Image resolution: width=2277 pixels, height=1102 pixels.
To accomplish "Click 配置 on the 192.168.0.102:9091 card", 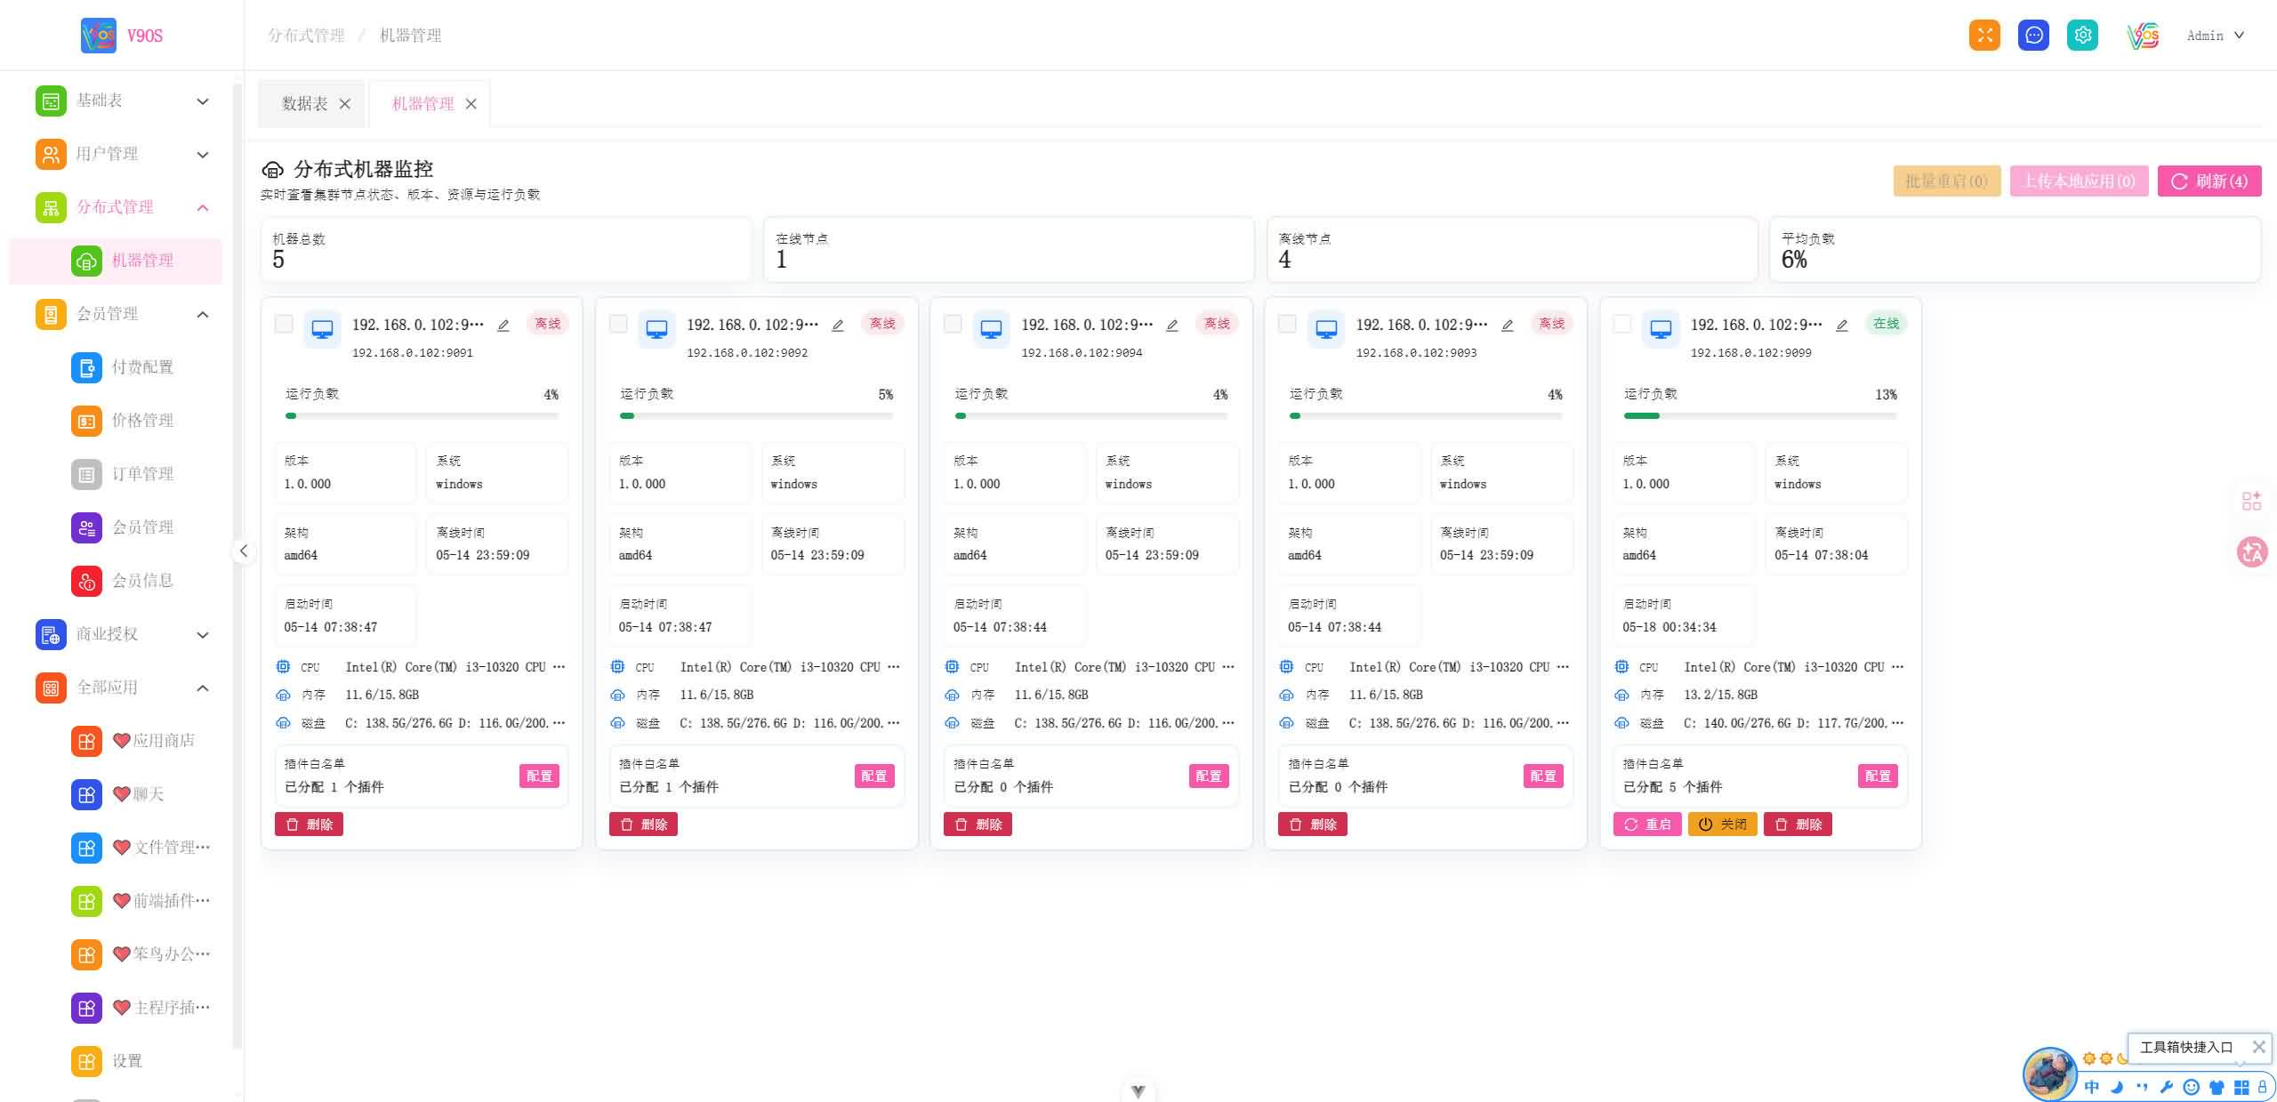I will (x=539, y=776).
